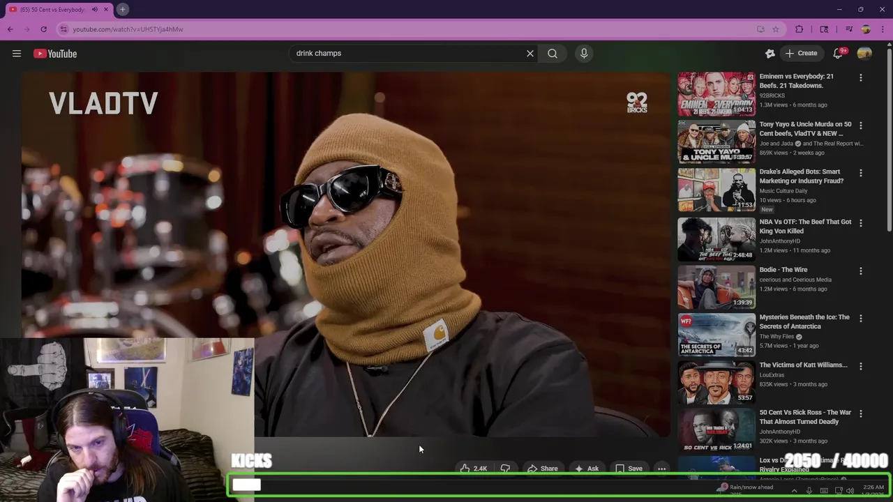Click the 92 BRICKS watermark on video

point(637,102)
